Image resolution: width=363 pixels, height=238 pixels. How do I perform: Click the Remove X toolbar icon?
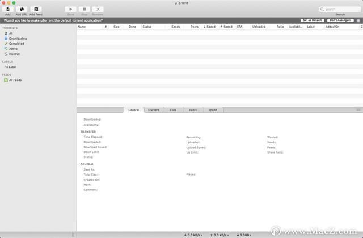pos(98,9)
